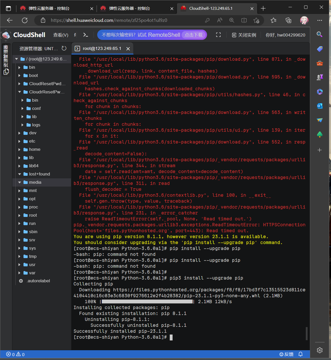Click the errors and warnings status indicator

coord(15,354)
